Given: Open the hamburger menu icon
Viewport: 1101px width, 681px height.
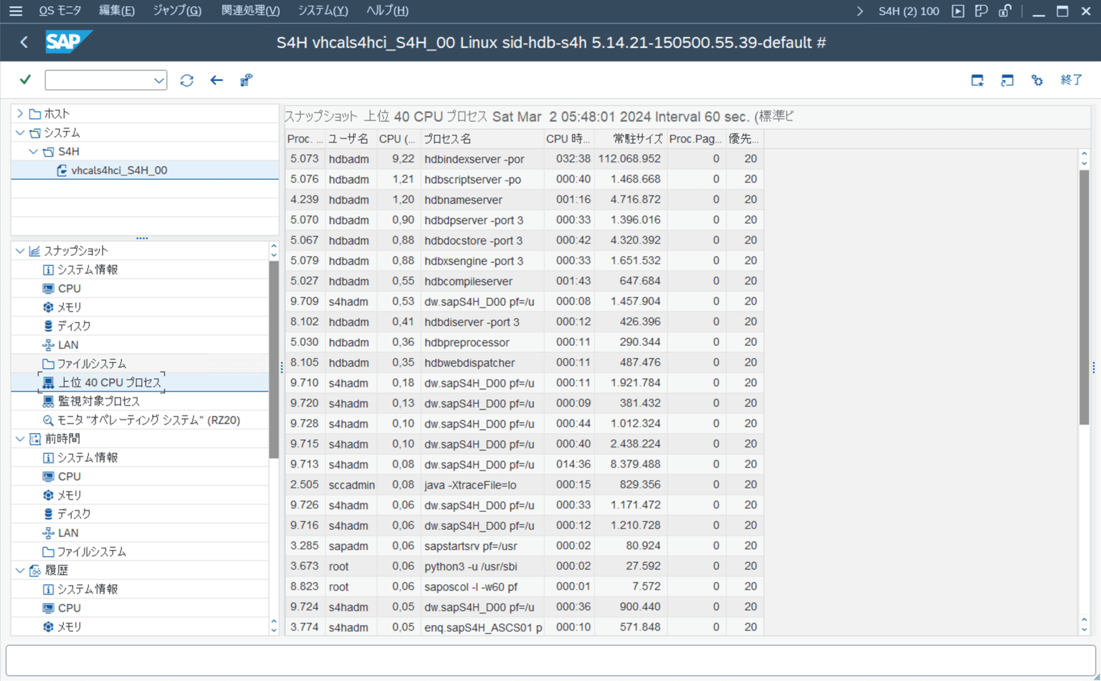Looking at the screenshot, I should click(x=15, y=11).
